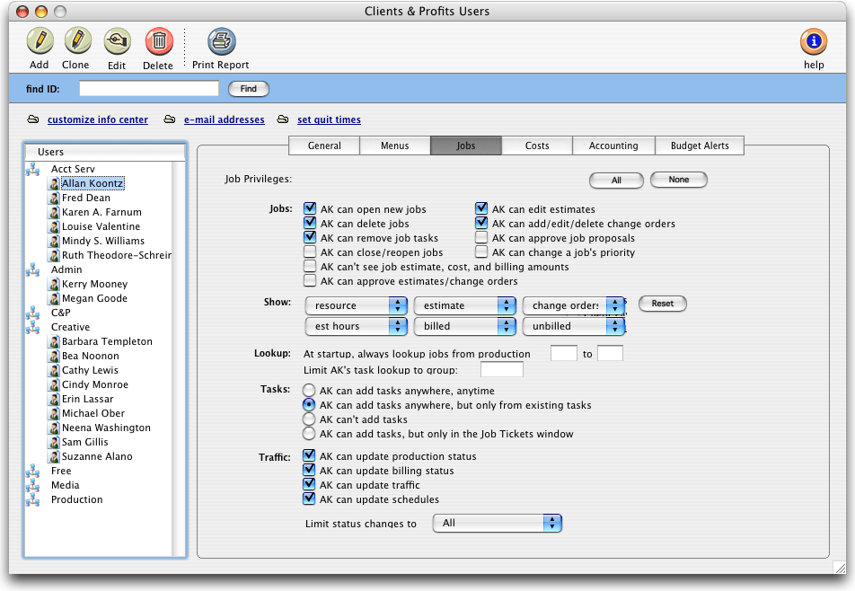Click the Admin group icon
The height and width of the screenshot is (591, 855).
point(32,269)
